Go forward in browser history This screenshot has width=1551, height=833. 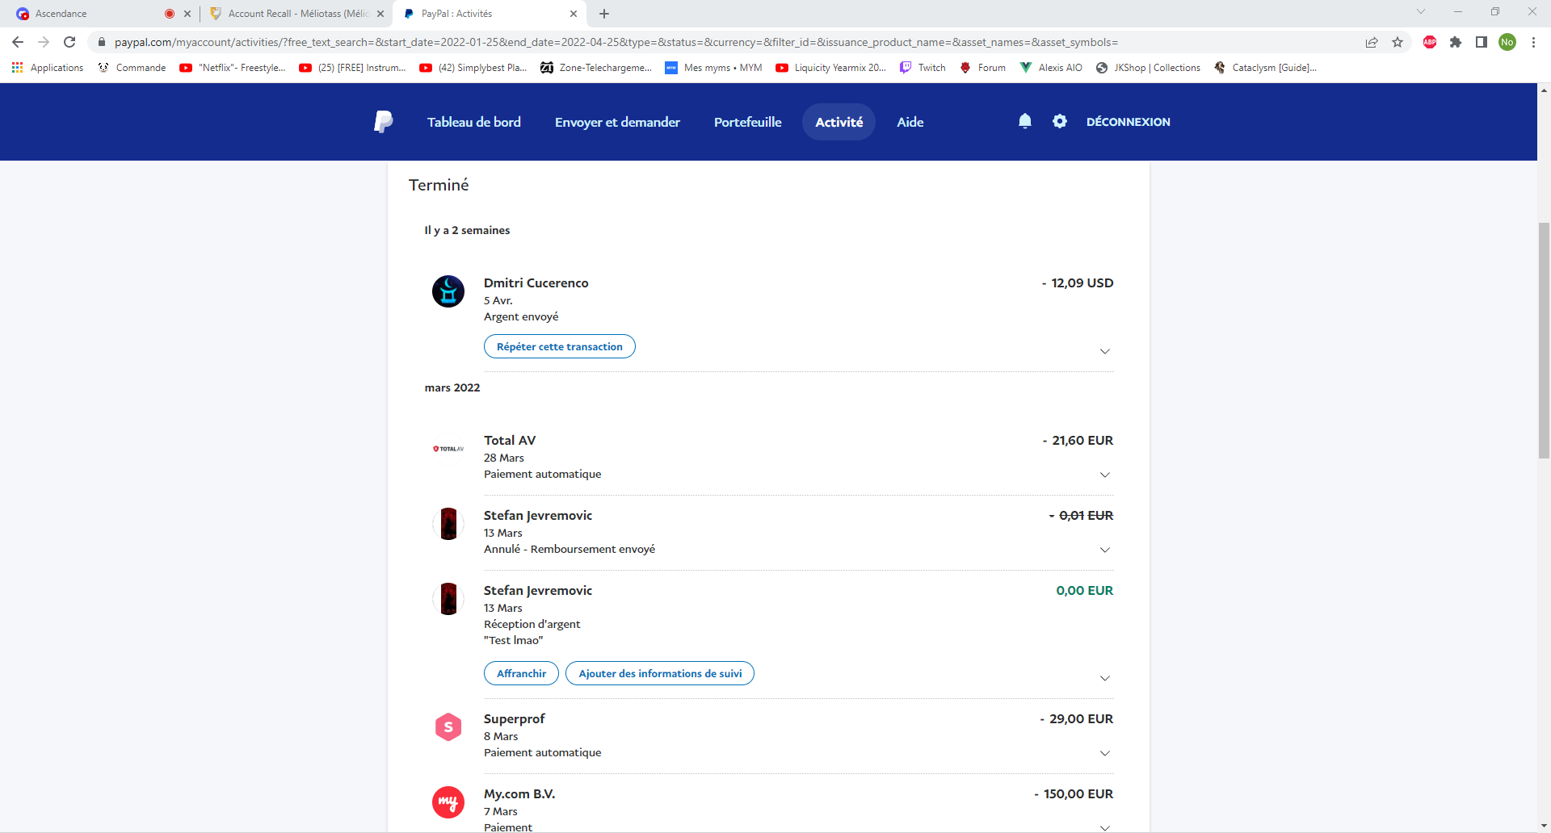44,42
